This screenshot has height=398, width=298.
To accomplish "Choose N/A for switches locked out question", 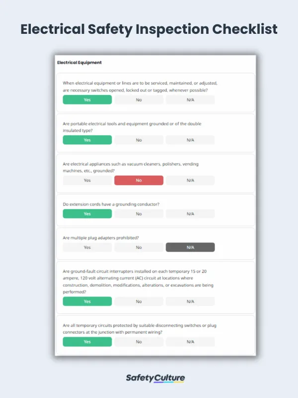I will [x=190, y=99].
